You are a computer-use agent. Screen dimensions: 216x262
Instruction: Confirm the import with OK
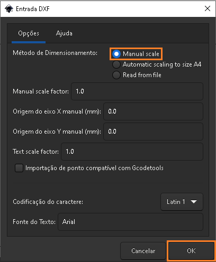191,251
